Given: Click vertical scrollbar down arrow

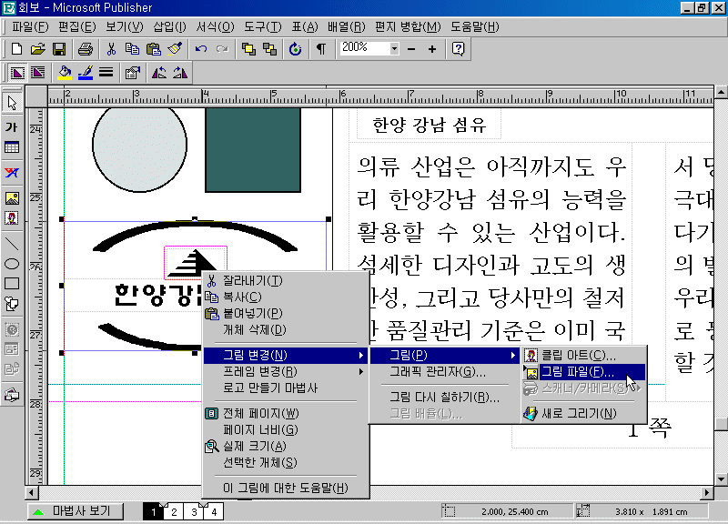Looking at the screenshot, I should (x=721, y=479).
